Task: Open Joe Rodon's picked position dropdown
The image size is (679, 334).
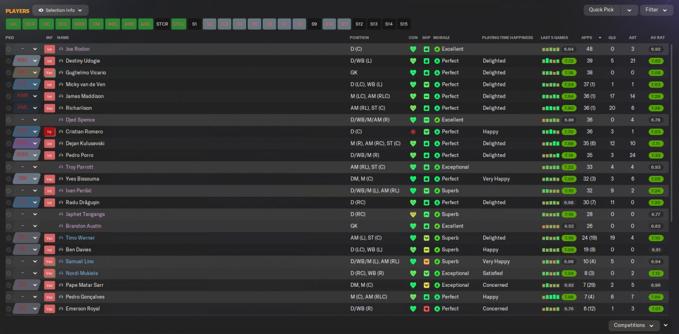Action: coord(27,49)
